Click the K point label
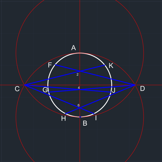The image size is (162, 162). [111, 66]
